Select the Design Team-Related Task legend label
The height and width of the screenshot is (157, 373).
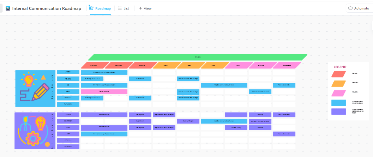(358, 102)
